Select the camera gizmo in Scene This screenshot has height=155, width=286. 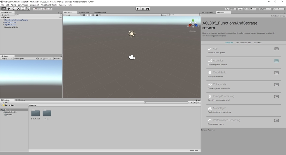[132, 58]
